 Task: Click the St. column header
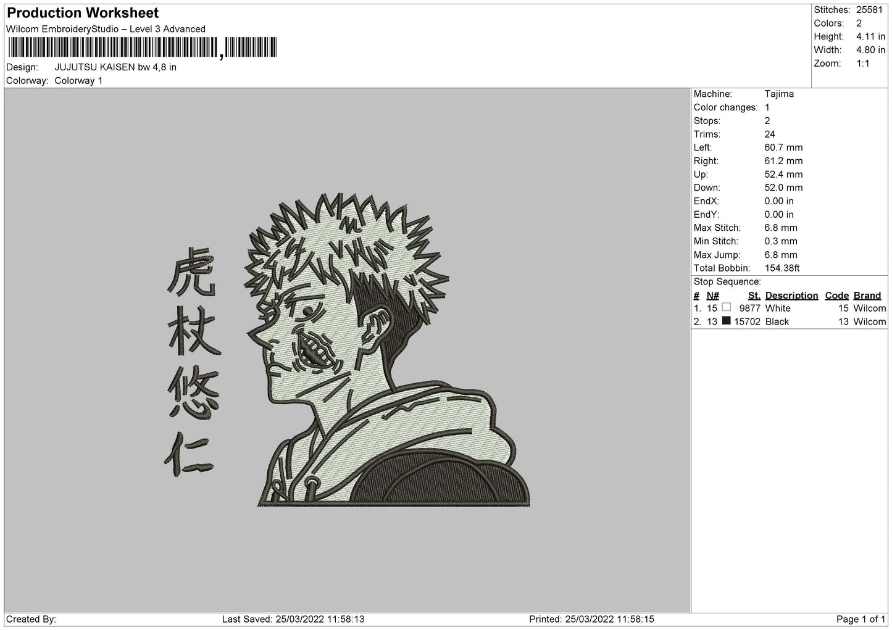point(754,296)
